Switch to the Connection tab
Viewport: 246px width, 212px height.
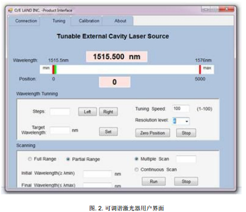coord(26,21)
